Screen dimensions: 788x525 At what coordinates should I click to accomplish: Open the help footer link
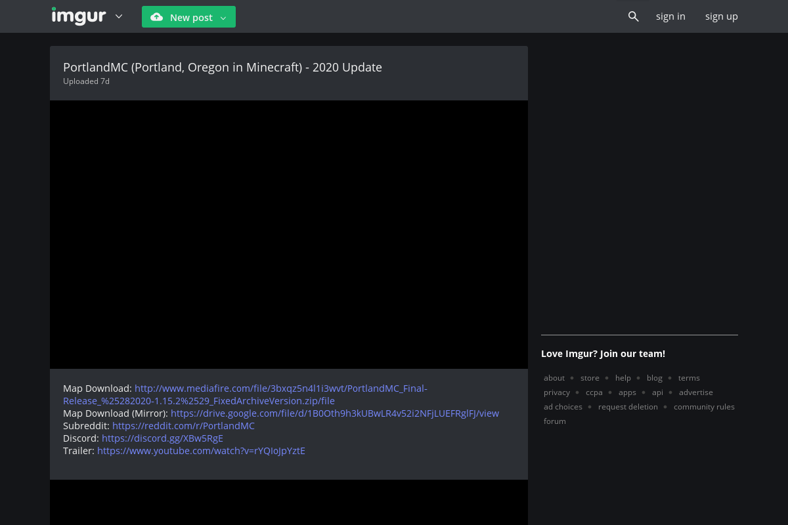point(623,378)
